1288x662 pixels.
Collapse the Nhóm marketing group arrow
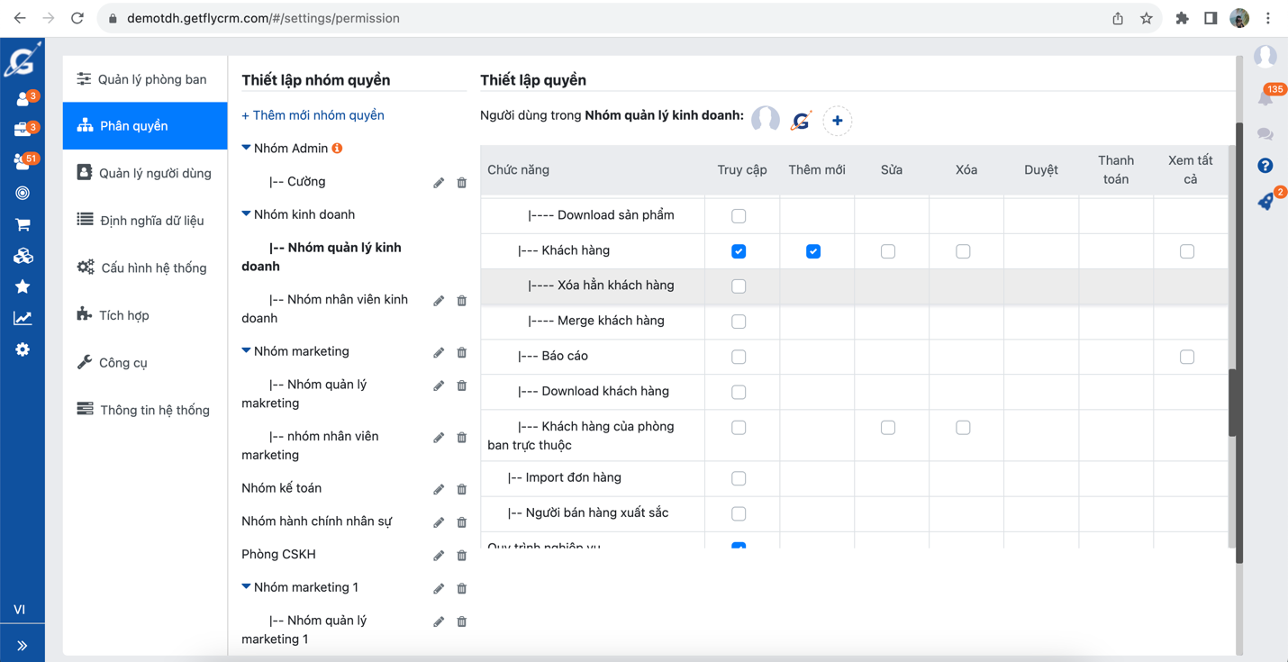(x=246, y=351)
